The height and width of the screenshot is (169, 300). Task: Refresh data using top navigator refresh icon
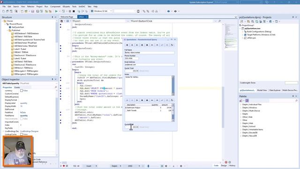click(172, 45)
